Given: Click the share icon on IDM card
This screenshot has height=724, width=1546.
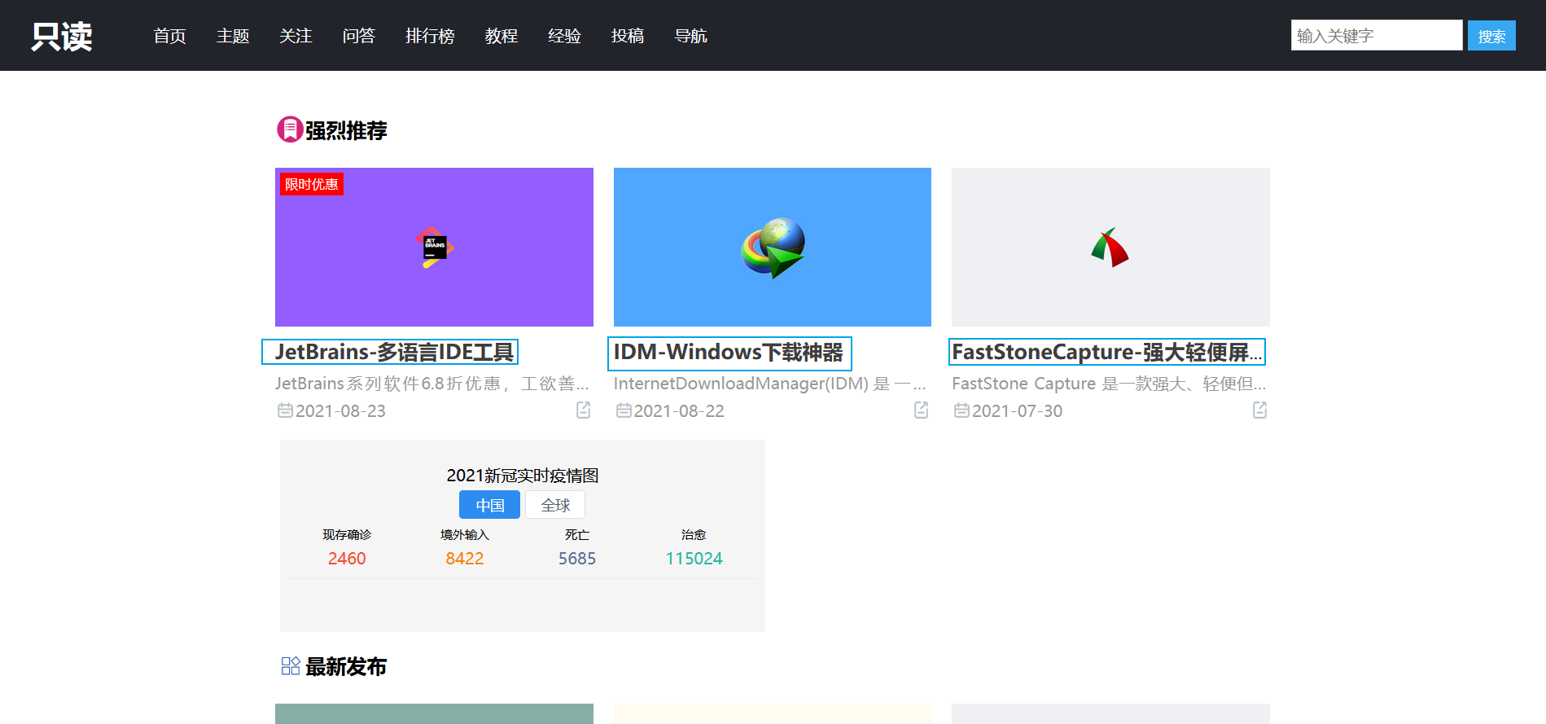Looking at the screenshot, I should pyautogui.click(x=922, y=410).
